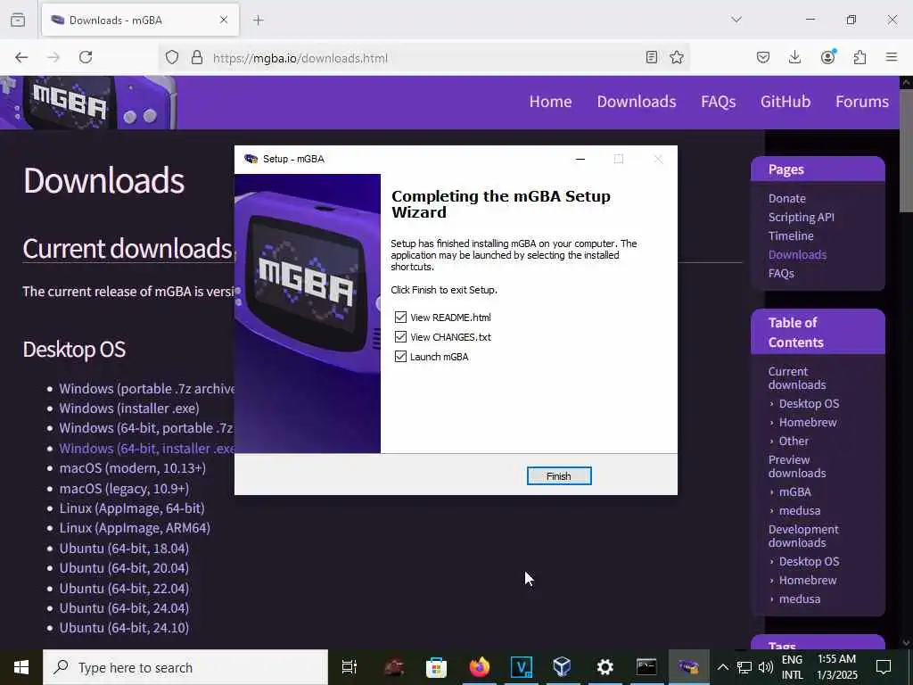Click Ubuntu (64-bit, 24.04) link
The height and width of the screenshot is (685, 913).
(124, 608)
